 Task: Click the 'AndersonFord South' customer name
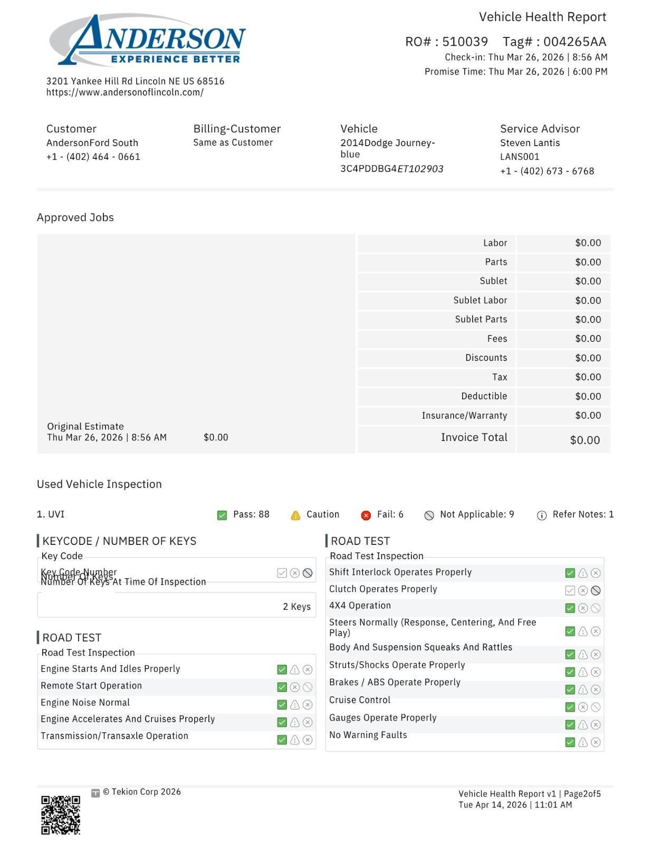pos(92,143)
